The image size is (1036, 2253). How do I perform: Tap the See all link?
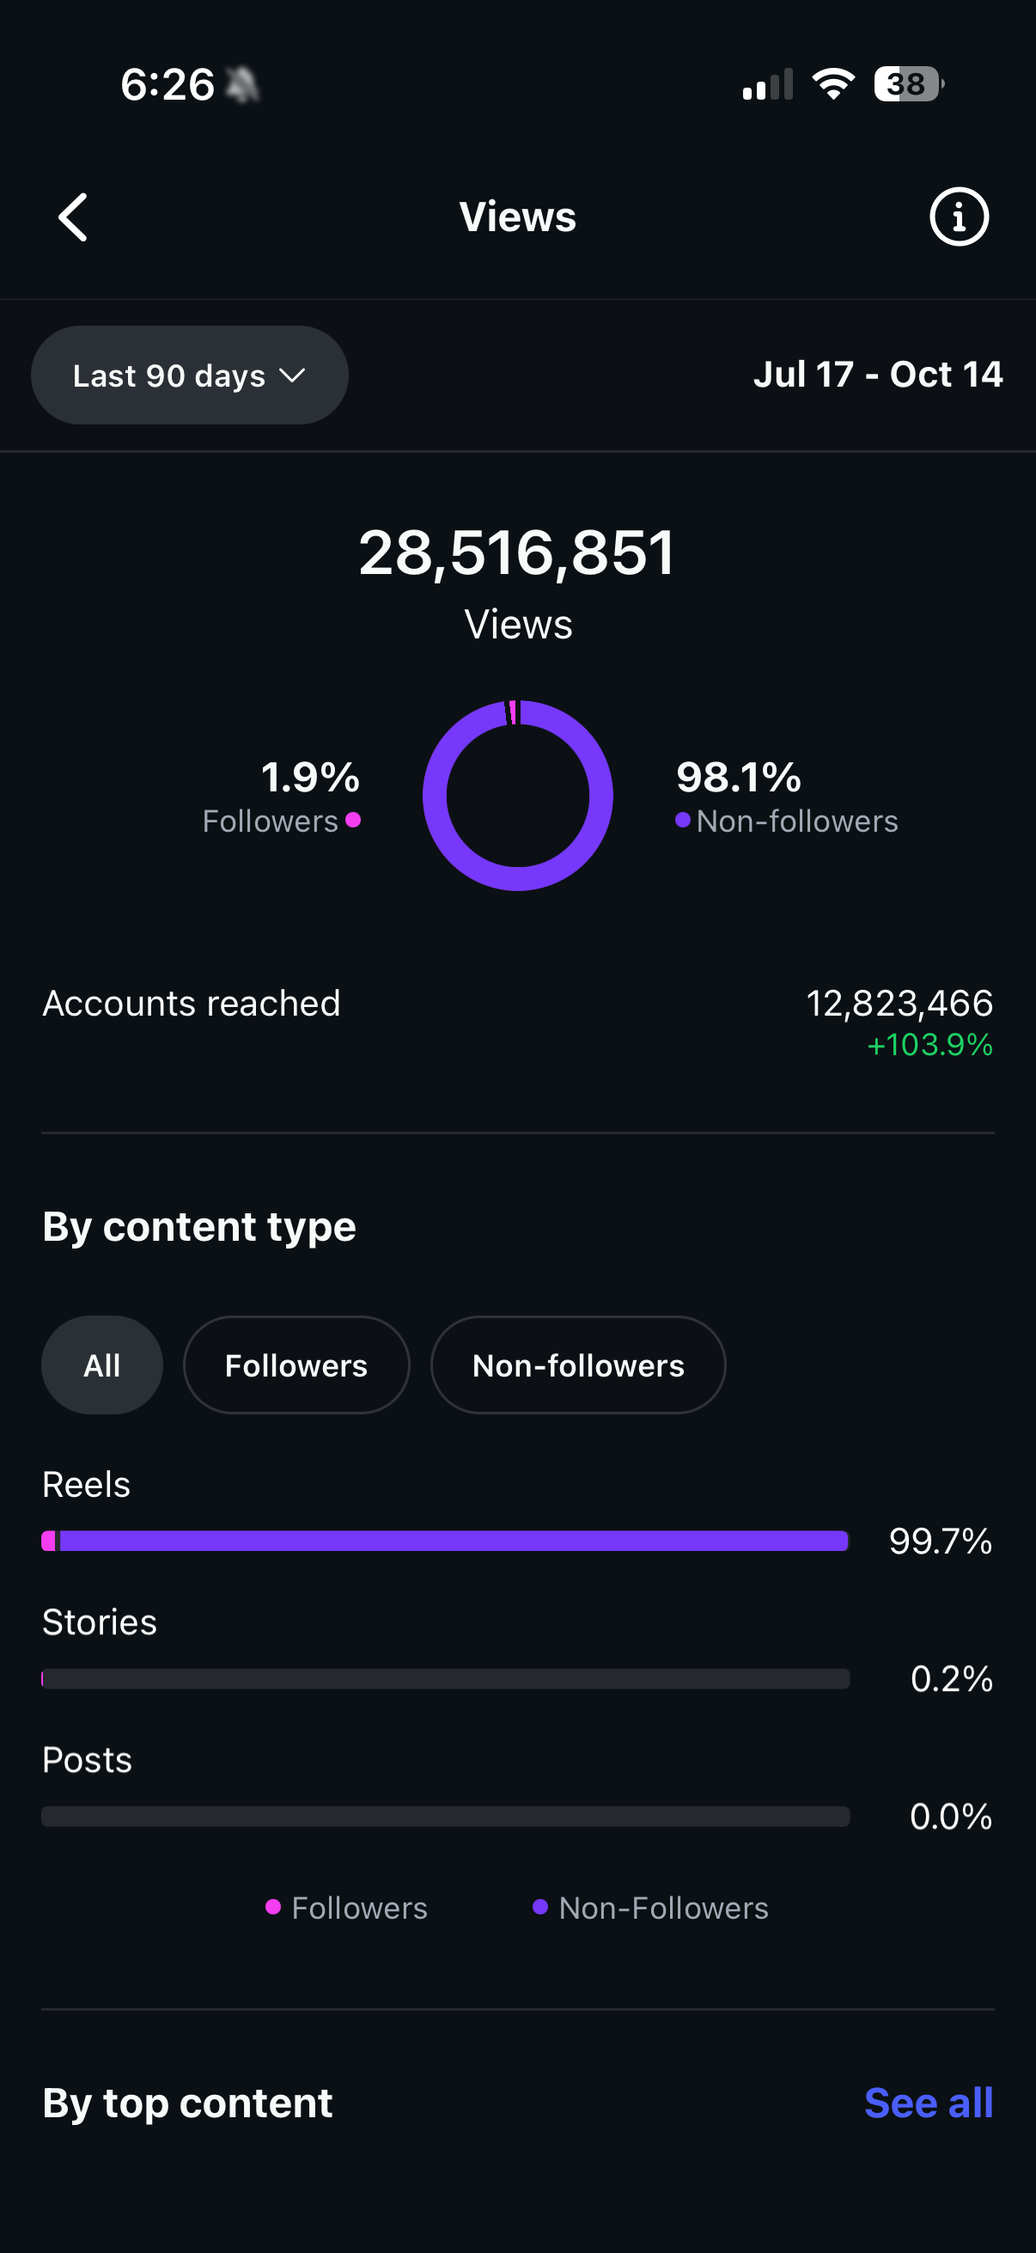click(x=929, y=2103)
